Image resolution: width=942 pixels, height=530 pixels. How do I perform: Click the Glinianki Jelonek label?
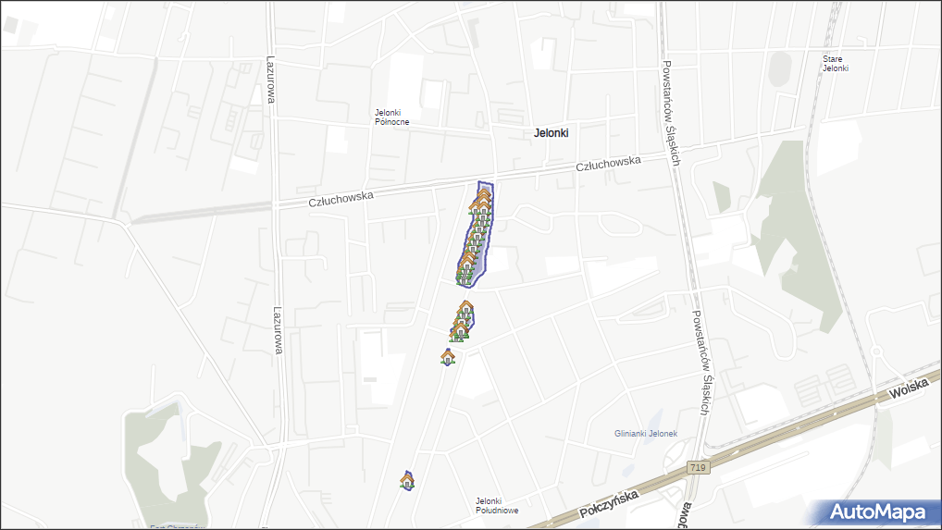646,434
